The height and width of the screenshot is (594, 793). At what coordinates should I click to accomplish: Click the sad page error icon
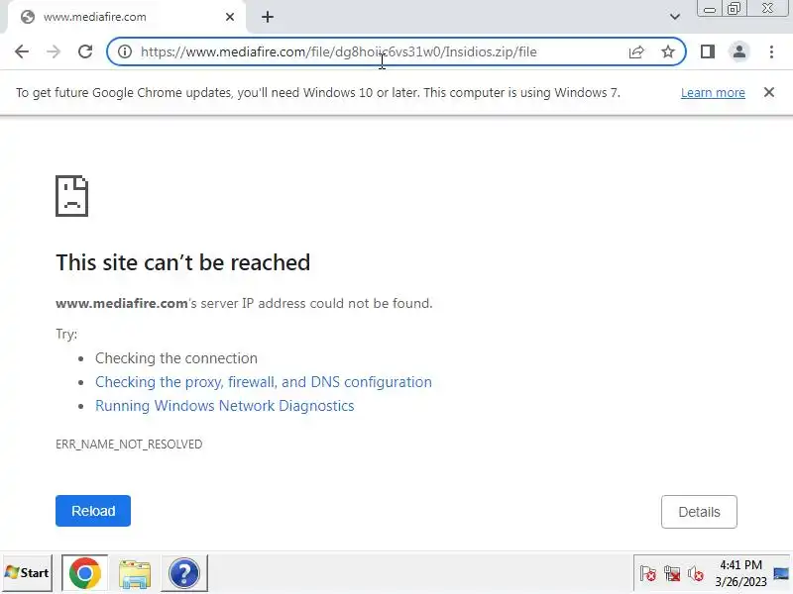pyautogui.click(x=71, y=196)
